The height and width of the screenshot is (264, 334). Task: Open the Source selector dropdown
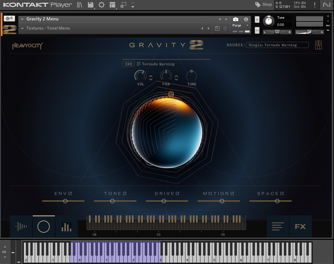point(277,45)
